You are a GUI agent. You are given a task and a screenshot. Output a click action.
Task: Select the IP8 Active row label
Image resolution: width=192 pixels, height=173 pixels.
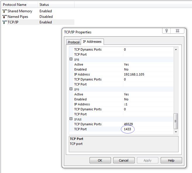point(79,64)
